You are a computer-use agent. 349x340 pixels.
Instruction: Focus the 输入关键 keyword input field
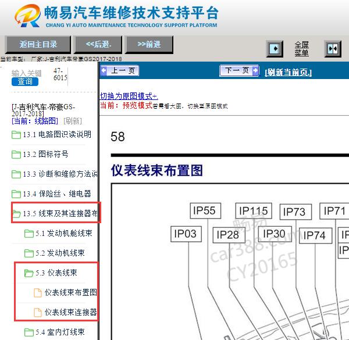tap(27, 73)
